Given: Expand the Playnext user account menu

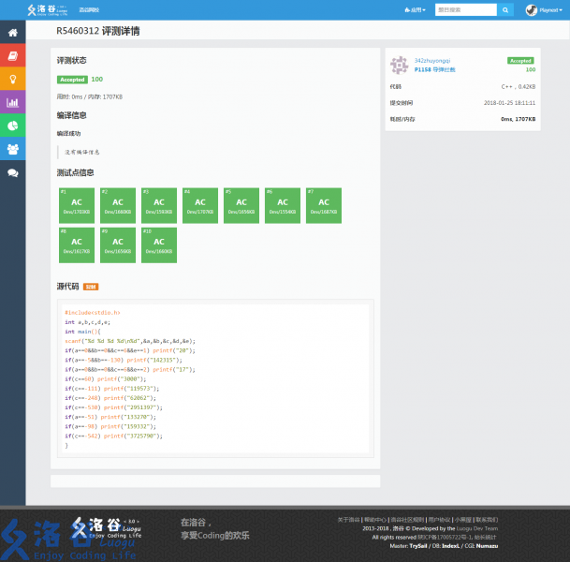Looking at the screenshot, I should click(x=544, y=10).
